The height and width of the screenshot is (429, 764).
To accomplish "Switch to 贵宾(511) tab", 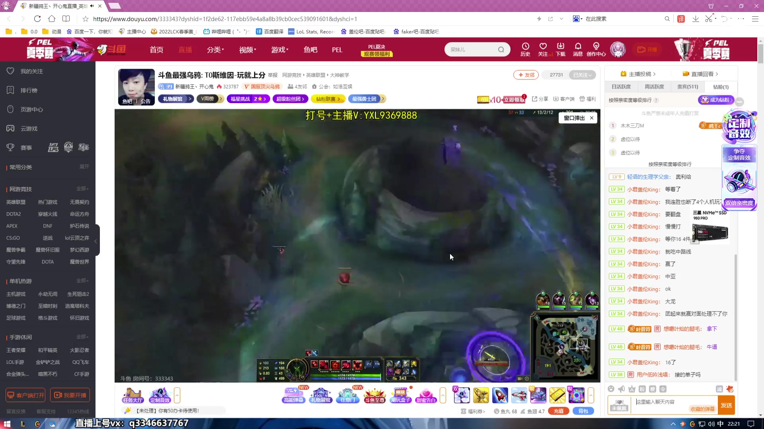I will click(688, 87).
